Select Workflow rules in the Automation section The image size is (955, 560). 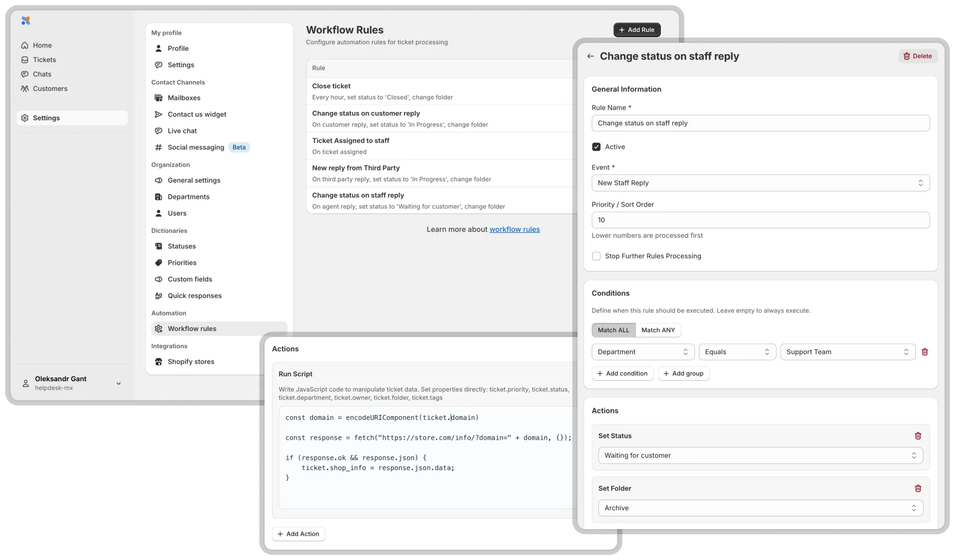click(x=192, y=328)
